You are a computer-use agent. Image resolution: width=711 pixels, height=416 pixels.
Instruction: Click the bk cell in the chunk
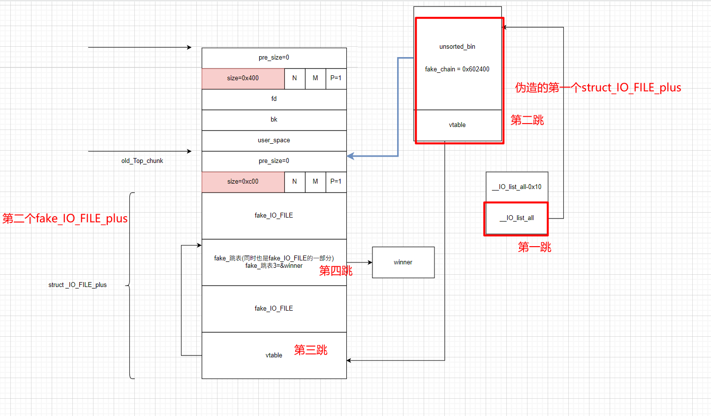tap(274, 120)
